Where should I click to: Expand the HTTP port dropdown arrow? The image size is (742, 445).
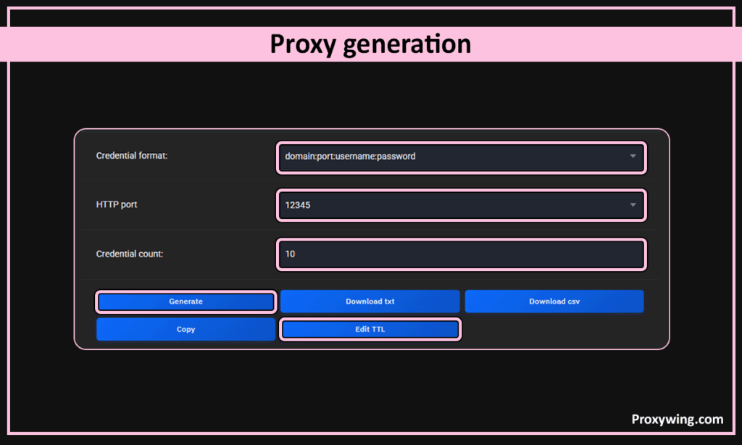click(x=633, y=205)
